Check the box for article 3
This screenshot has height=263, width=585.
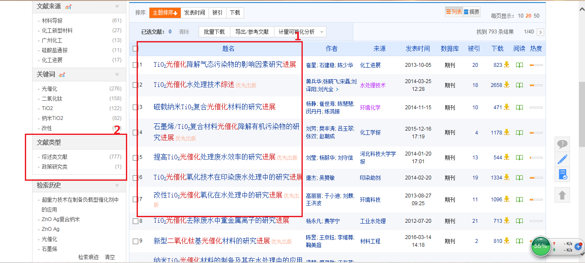(135, 107)
